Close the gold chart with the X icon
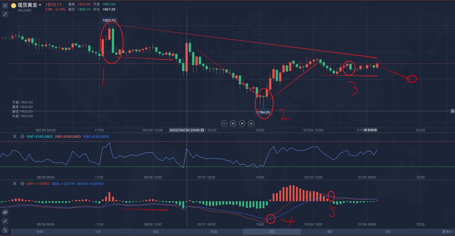 (x=5, y=6)
